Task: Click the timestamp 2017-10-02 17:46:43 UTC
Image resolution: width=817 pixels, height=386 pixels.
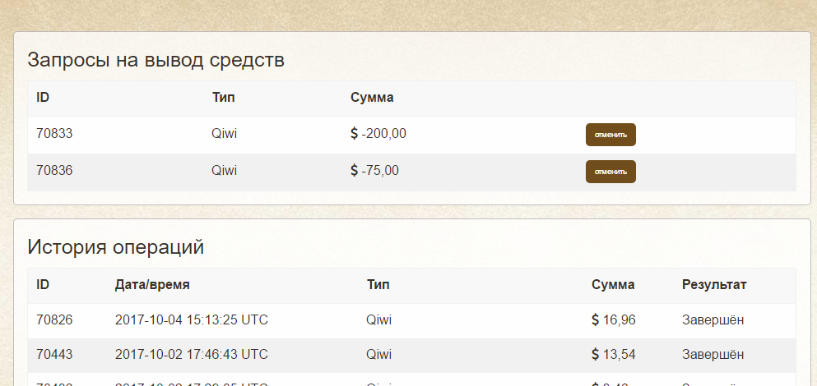Action: 192,355
